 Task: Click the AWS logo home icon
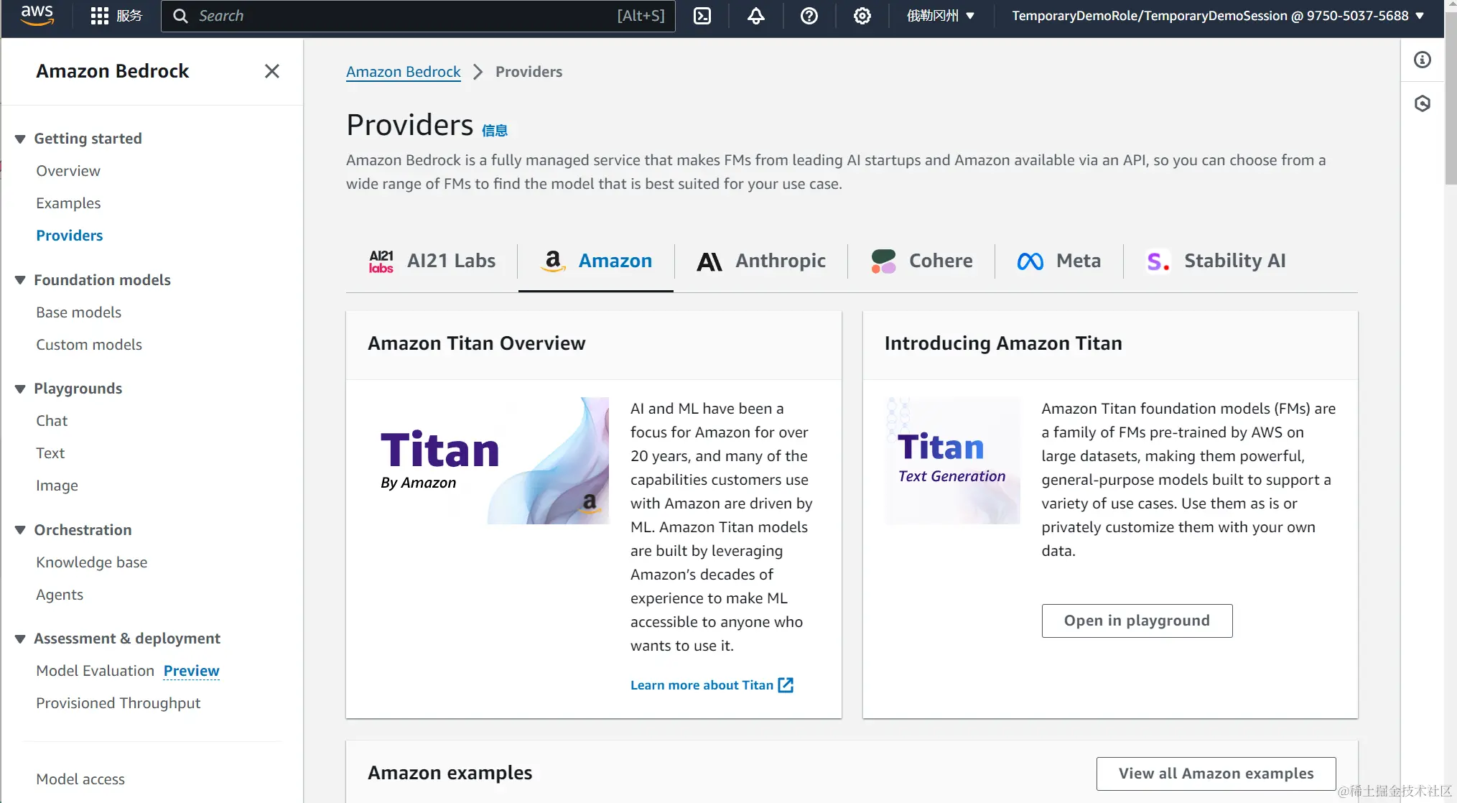point(37,15)
